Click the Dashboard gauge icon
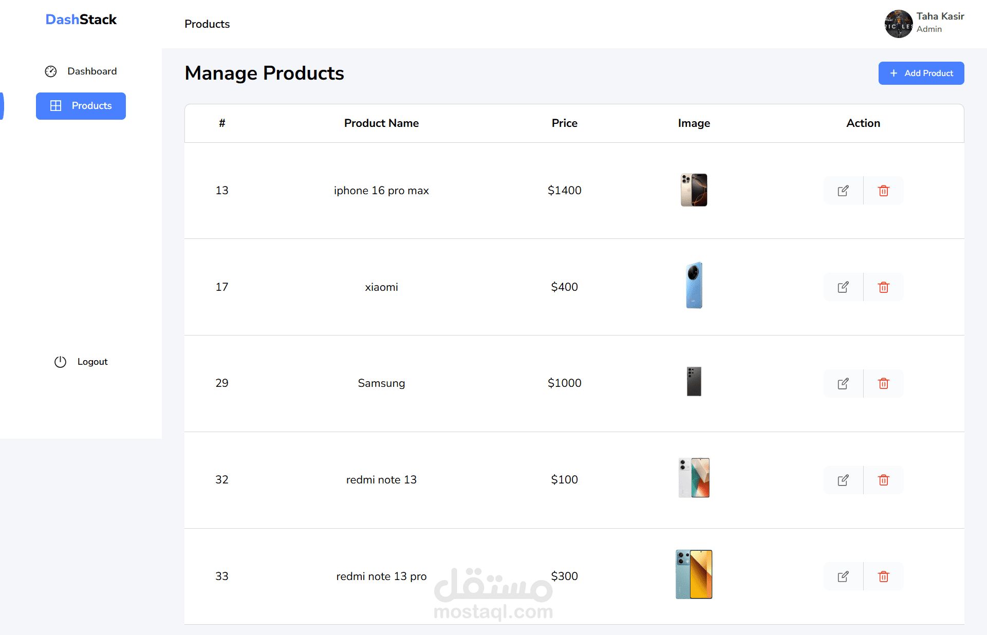987x635 pixels. [51, 71]
